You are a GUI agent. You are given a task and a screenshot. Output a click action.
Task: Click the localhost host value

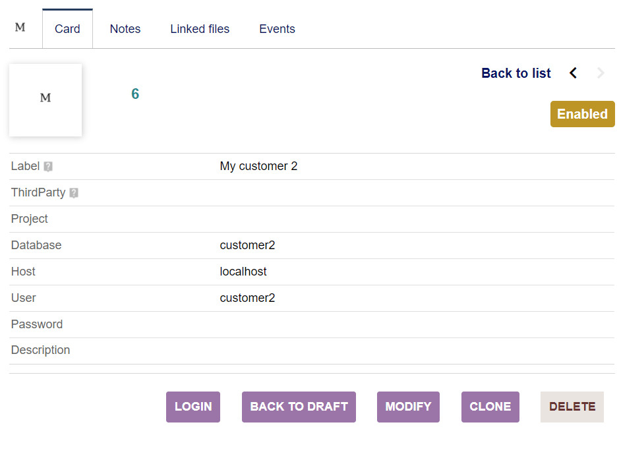pyautogui.click(x=243, y=272)
